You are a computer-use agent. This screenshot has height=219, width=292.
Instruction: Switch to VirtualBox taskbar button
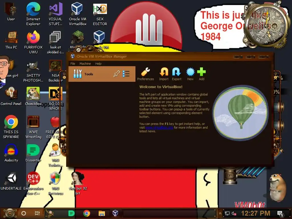click(x=115, y=213)
